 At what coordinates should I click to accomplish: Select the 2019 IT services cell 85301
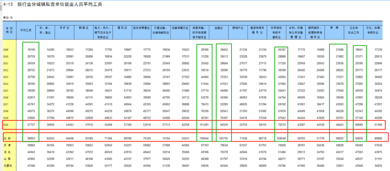(205, 119)
